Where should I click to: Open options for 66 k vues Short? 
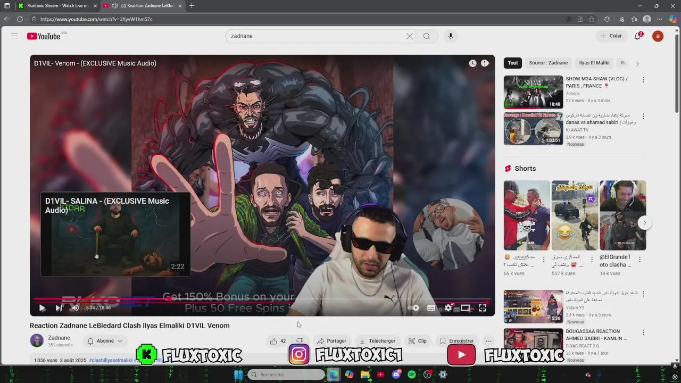tap(544, 260)
